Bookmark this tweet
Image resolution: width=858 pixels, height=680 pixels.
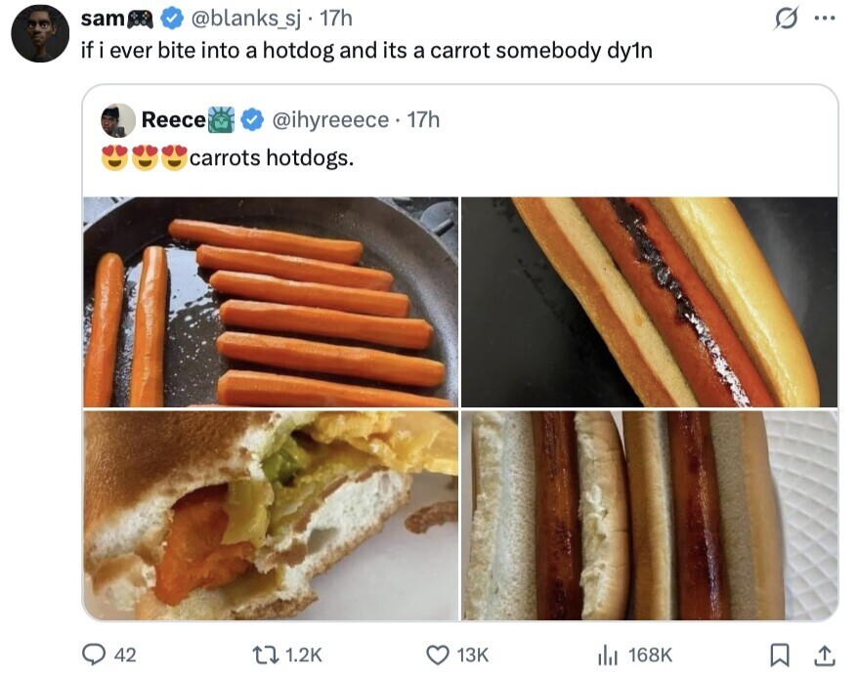pos(778,655)
